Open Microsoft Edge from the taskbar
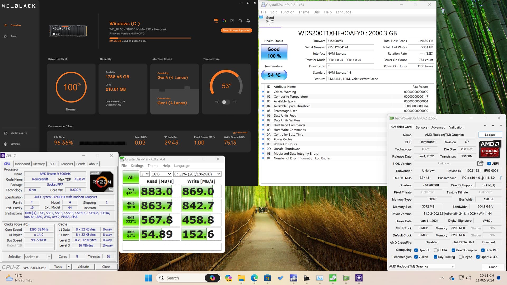 (254, 278)
